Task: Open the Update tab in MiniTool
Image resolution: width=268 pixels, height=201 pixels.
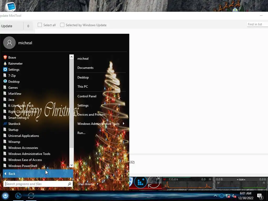Action: 11,26
